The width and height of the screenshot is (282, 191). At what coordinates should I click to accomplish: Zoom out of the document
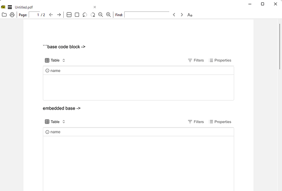tap(101, 15)
